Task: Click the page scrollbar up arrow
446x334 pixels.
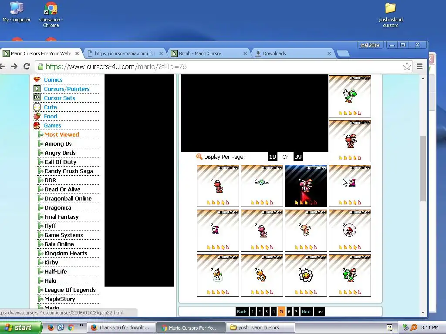Action: click(423, 78)
